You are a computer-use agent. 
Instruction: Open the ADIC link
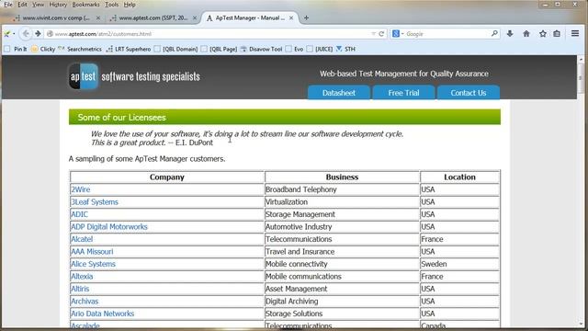79,214
